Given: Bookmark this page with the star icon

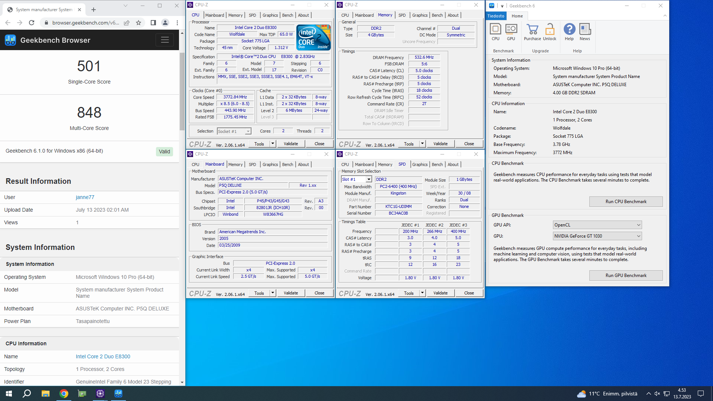Looking at the screenshot, I should (x=139, y=23).
